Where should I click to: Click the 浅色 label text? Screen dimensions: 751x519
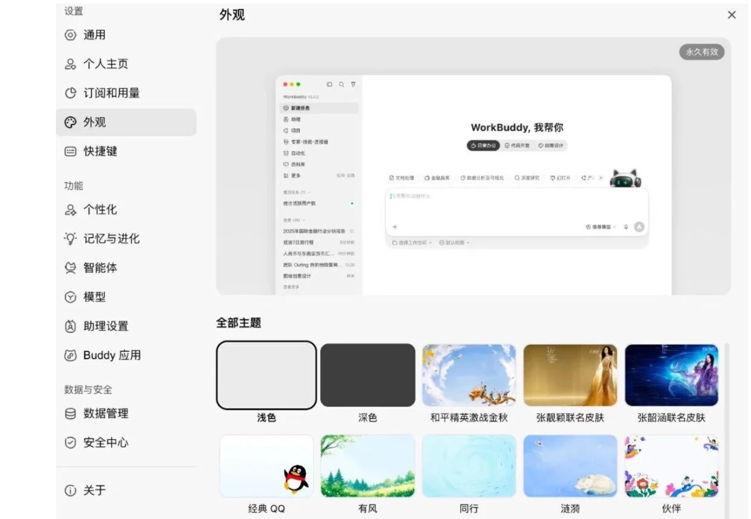point(266,418)
